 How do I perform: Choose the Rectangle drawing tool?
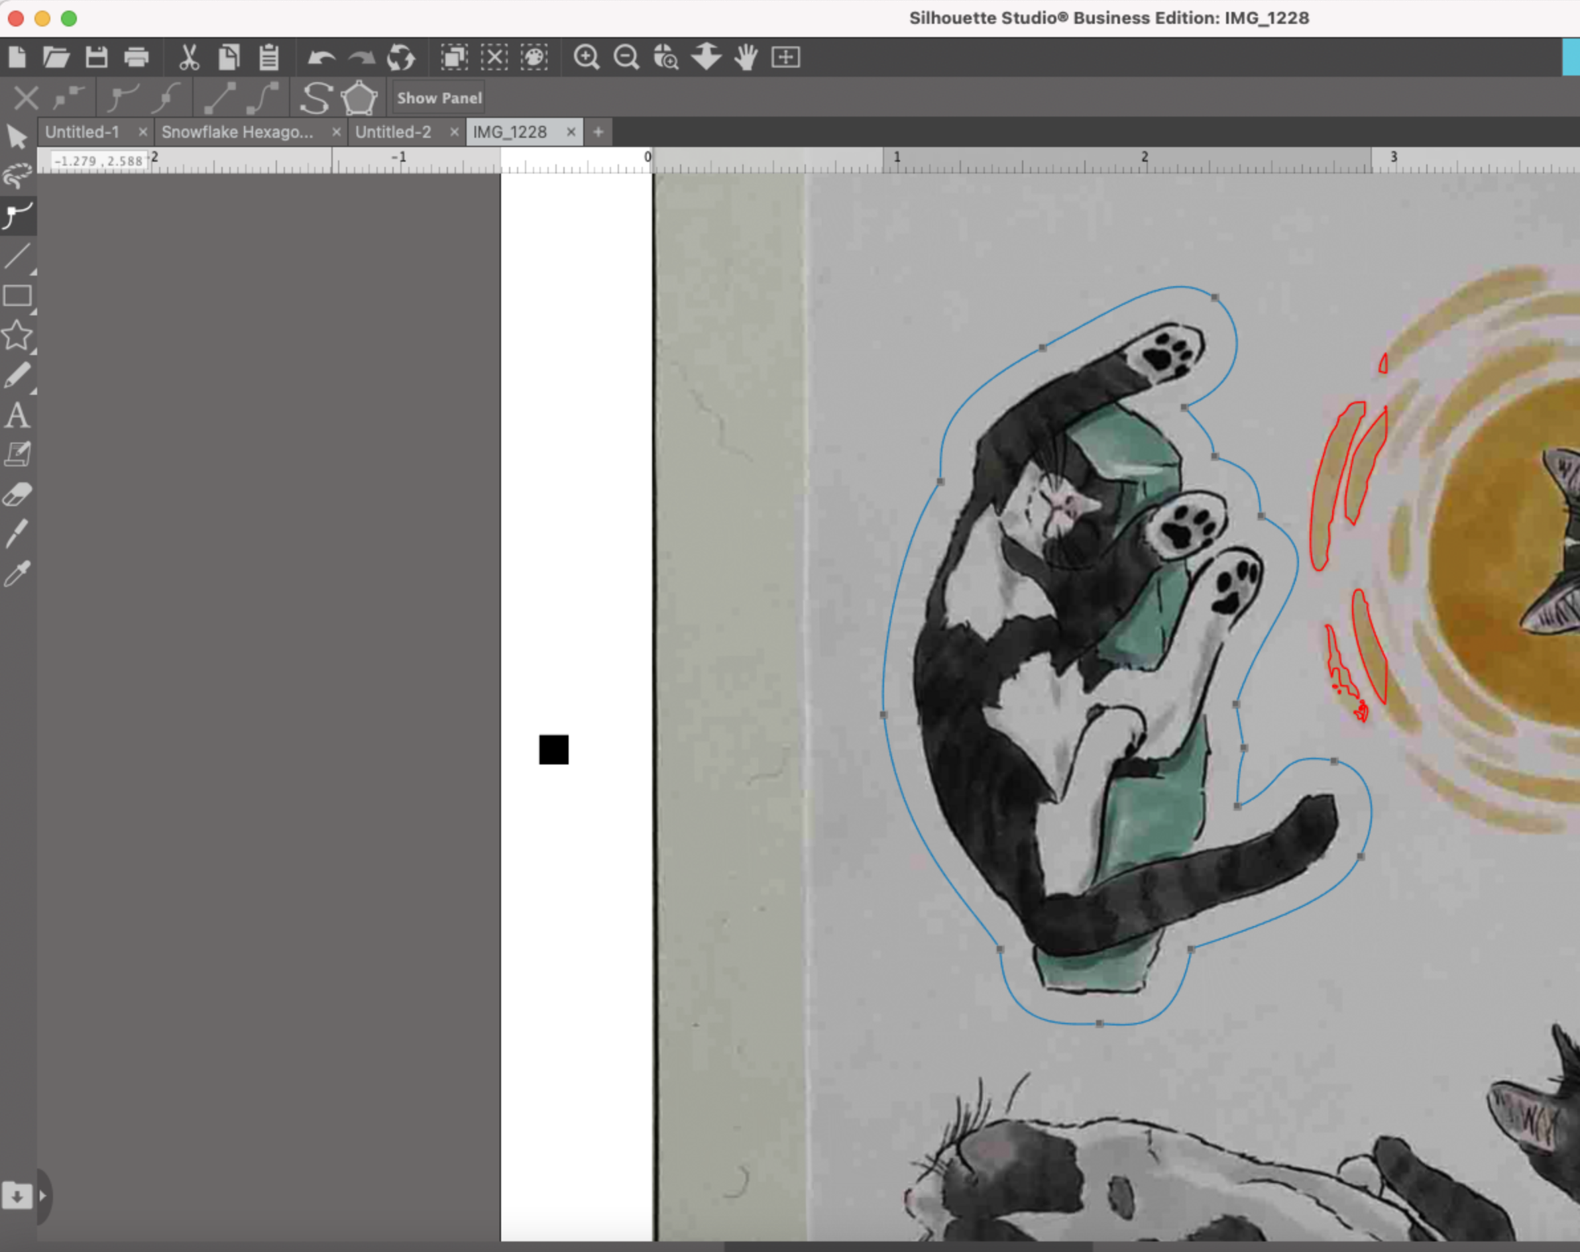click(x=17, y=296)
